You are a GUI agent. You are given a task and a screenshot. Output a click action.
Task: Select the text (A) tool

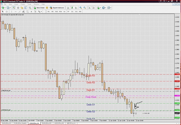pos(31,12)
